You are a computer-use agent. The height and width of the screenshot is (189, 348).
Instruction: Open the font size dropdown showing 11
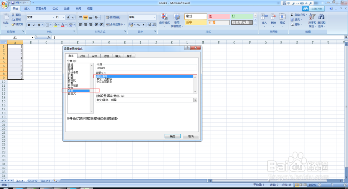(63, 17)
